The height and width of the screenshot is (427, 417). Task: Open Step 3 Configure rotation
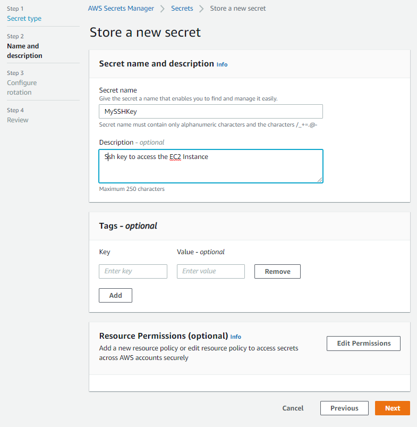[22, 87]
